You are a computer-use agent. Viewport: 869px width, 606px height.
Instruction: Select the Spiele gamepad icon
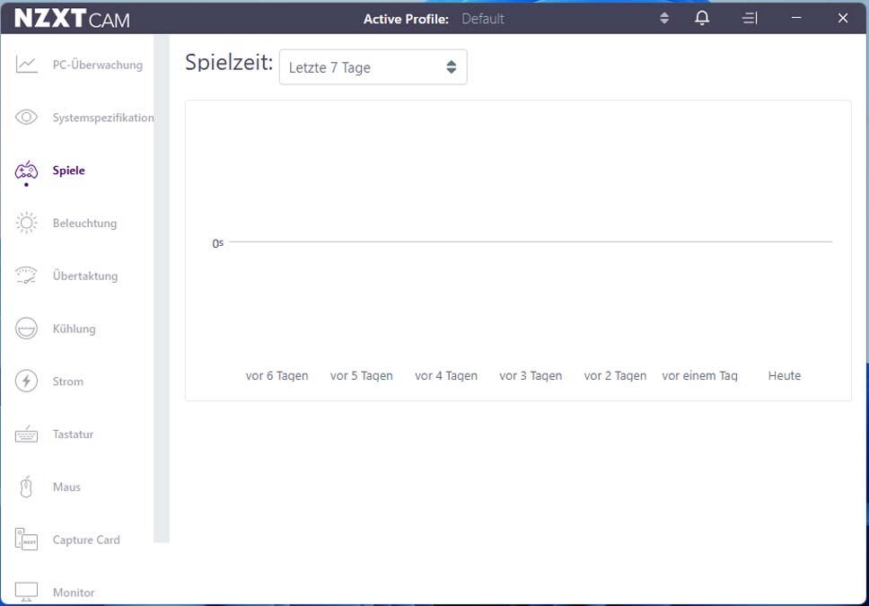[x=26, y=171]
